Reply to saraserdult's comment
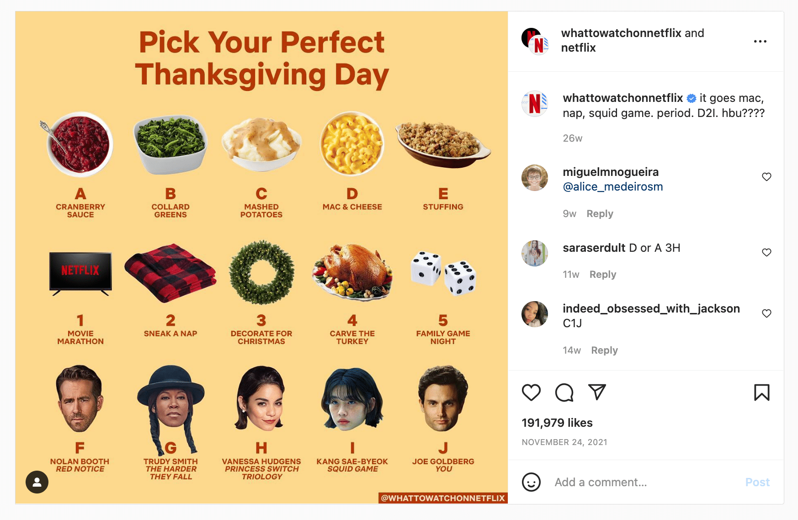The image size is (798, 520). [x=602, y=274]
